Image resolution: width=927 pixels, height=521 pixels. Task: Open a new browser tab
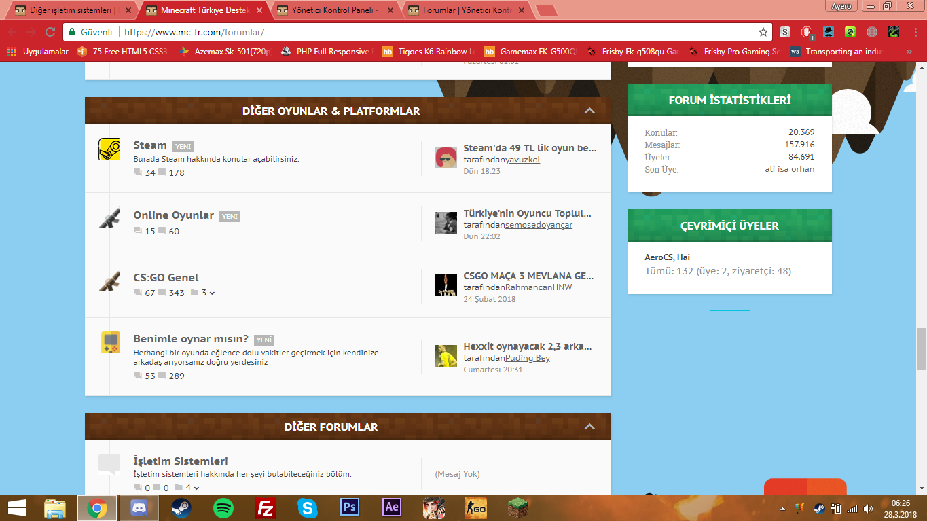546,11
